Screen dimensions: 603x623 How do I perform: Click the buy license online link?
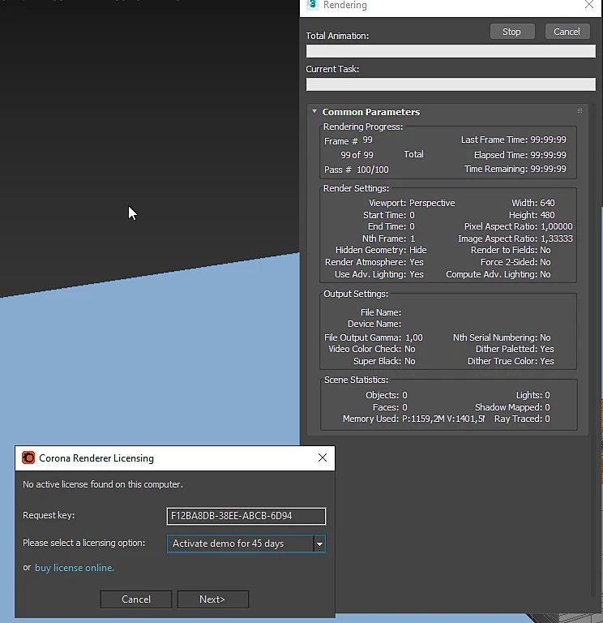pos(75,568)
